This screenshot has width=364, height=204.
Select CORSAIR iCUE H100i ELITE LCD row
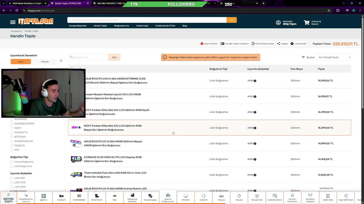[x=209, y=159]
